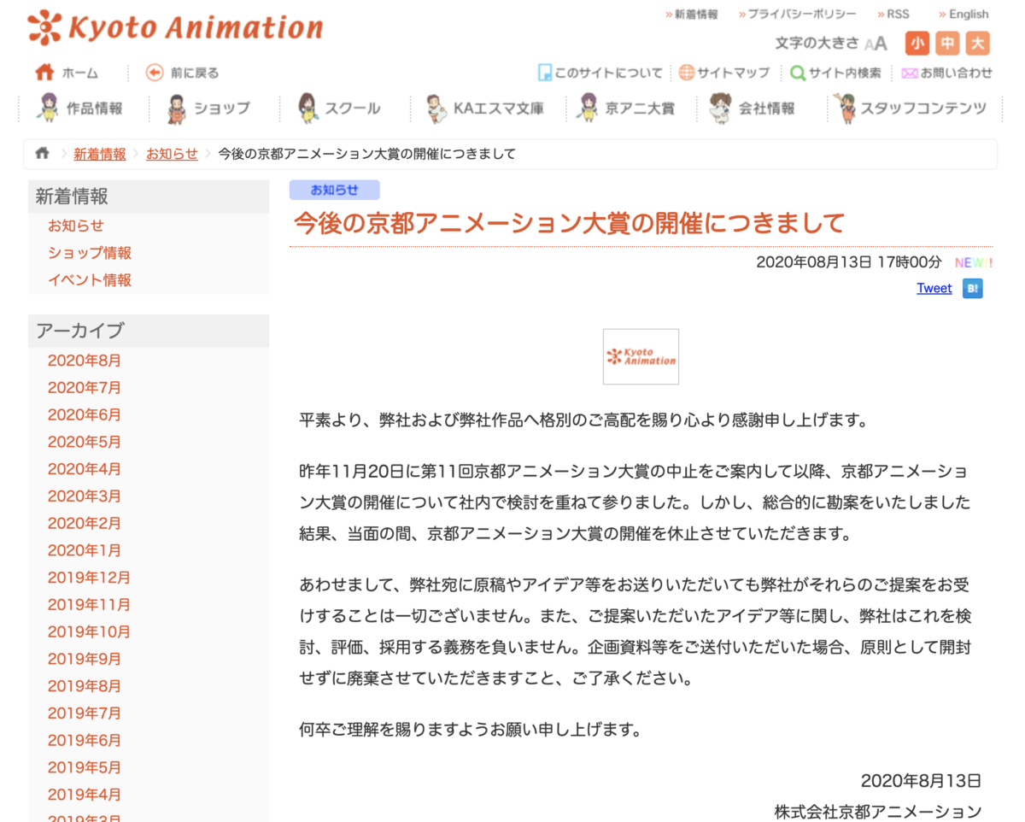Click the 会社情報 character icon
1025x822 pixels.
(x=719, y=109)
